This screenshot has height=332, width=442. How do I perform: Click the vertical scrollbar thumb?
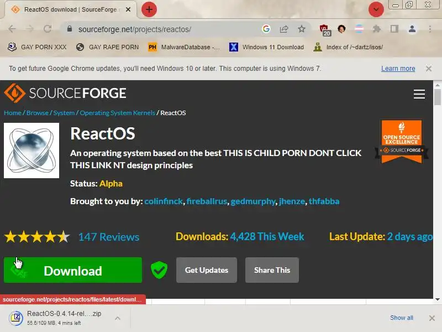pyautogui.click(x=438, y=97)
